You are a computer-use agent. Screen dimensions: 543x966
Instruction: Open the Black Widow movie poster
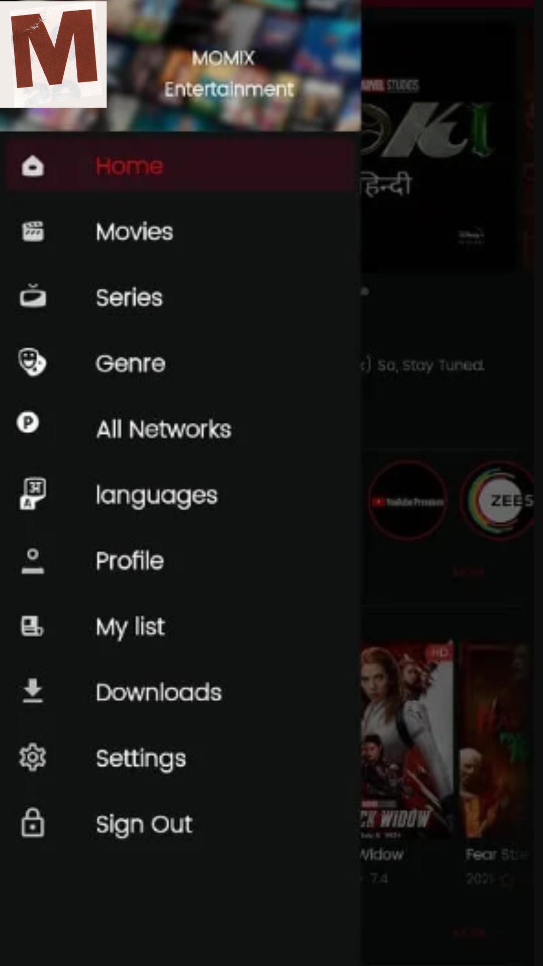pyautogui.click(x=407, y=740)
